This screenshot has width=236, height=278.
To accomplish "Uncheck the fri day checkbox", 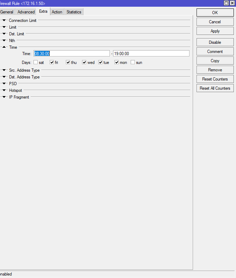I will (52, 63).
